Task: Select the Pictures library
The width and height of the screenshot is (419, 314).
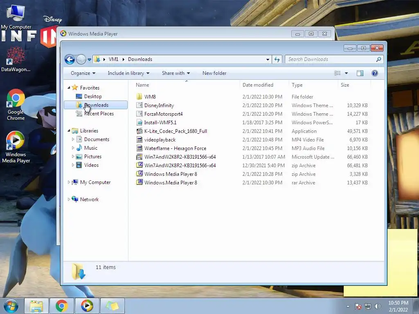Action: click(x=93, y=157)
